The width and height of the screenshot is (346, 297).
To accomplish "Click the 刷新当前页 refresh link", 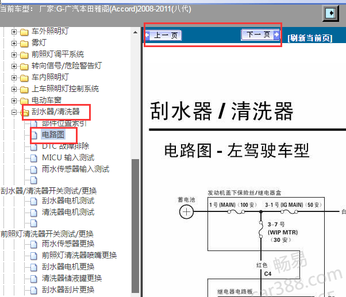I will (x=310, y=38).
